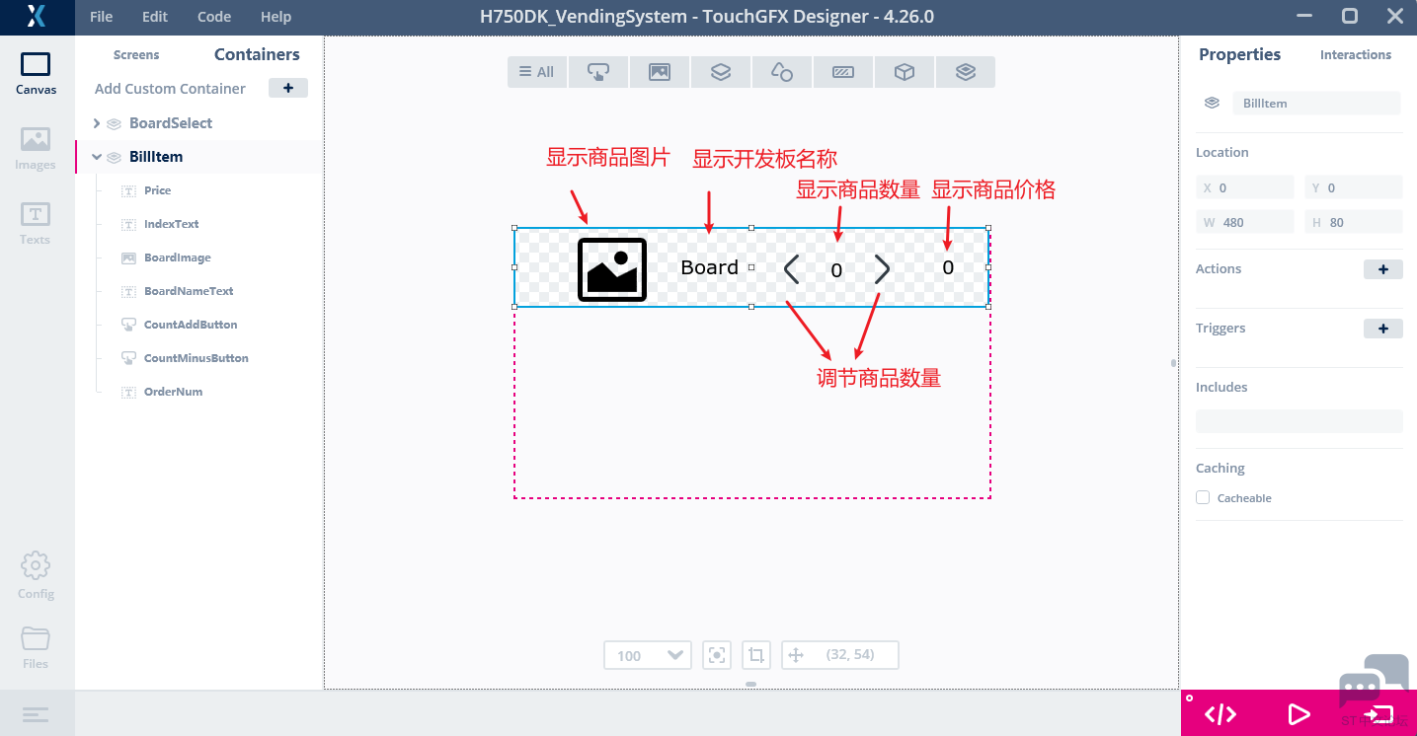The height and width of the screenshot is (736, 1417).
Task: Open the Buttons widget category
Action: (598, 72)
